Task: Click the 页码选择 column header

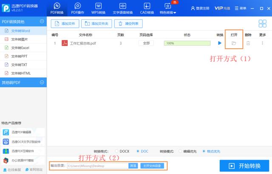Action: tap(146, 35)
